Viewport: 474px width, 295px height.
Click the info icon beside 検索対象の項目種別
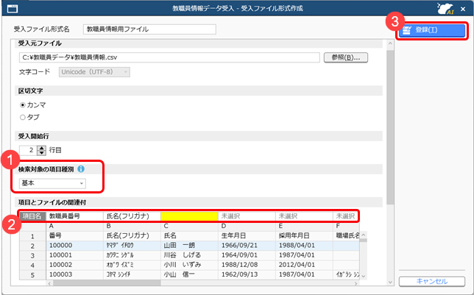(x=81, y=169)
